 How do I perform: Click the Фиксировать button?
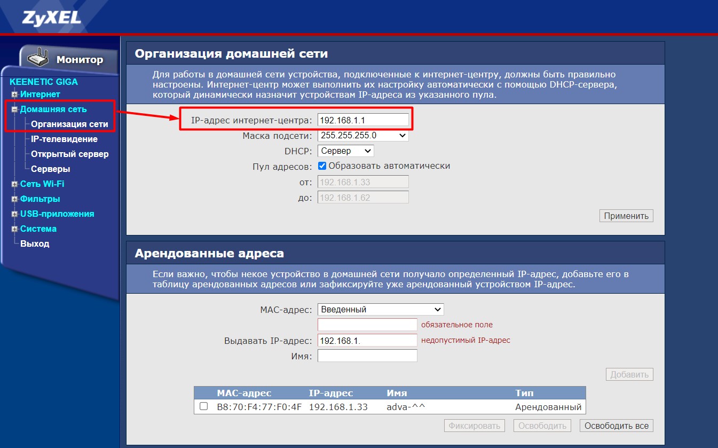click(x=475, y=426)
